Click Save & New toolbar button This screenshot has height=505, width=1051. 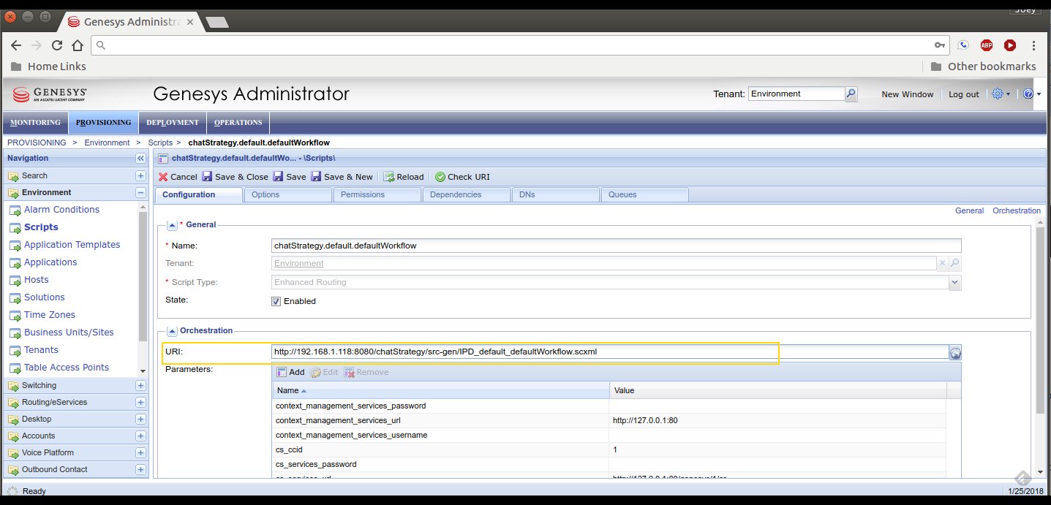click(342, 177)
